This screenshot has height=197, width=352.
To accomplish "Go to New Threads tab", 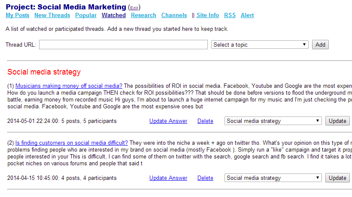I will point(52,15).
